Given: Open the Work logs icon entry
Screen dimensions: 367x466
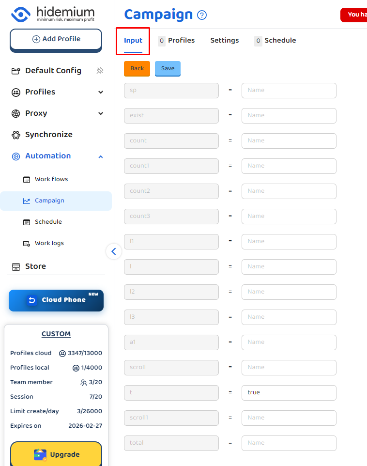Looking at the screenshot, I should point(27,243).
